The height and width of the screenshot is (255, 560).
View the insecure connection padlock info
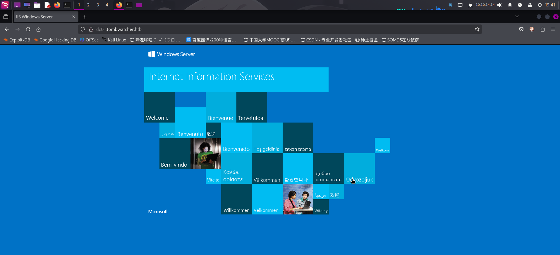[91, 29]
